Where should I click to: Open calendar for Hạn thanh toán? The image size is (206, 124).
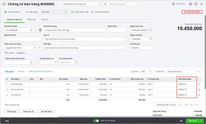76,62
